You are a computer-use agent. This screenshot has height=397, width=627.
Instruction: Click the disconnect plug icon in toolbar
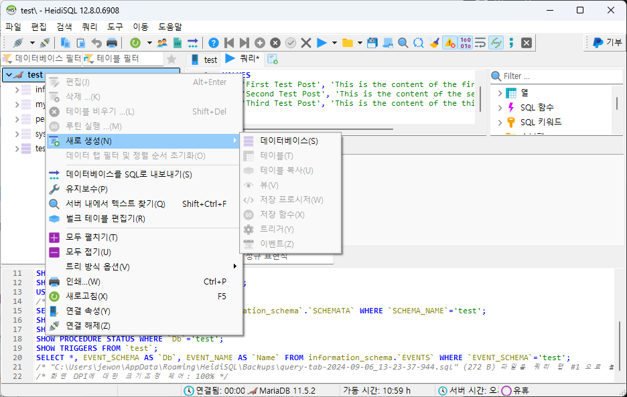point(45,43)
